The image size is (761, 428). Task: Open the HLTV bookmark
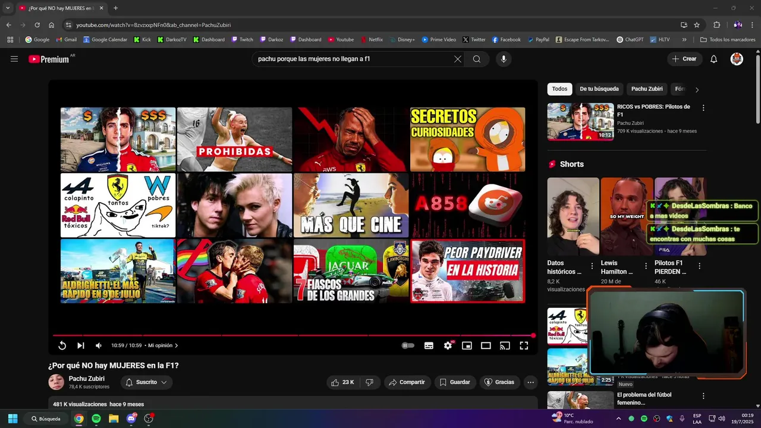click(659, 40)
